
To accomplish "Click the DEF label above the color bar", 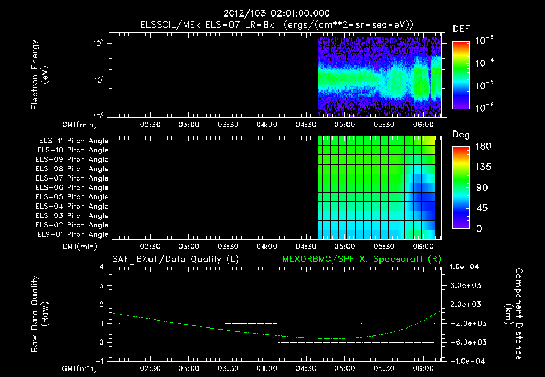I will coord(461,29).
